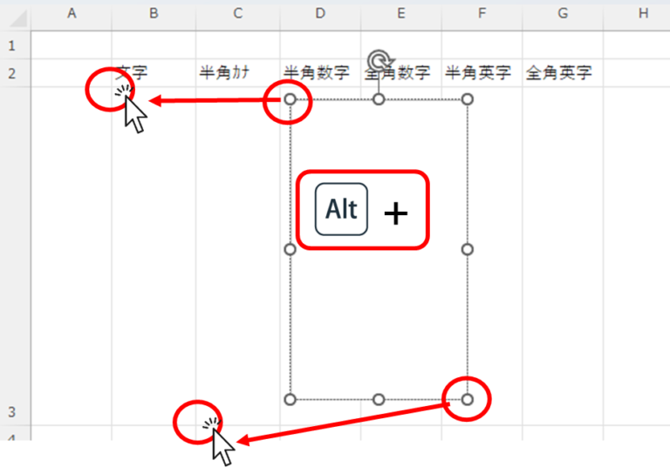Click the shape's top-right resize handle
Viewport: 670px width, 467px height.
click(468, 99)
